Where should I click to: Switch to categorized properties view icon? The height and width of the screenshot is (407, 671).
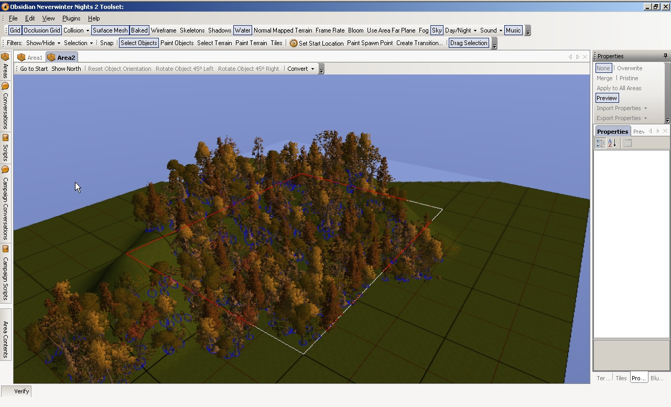coord(600,143)
